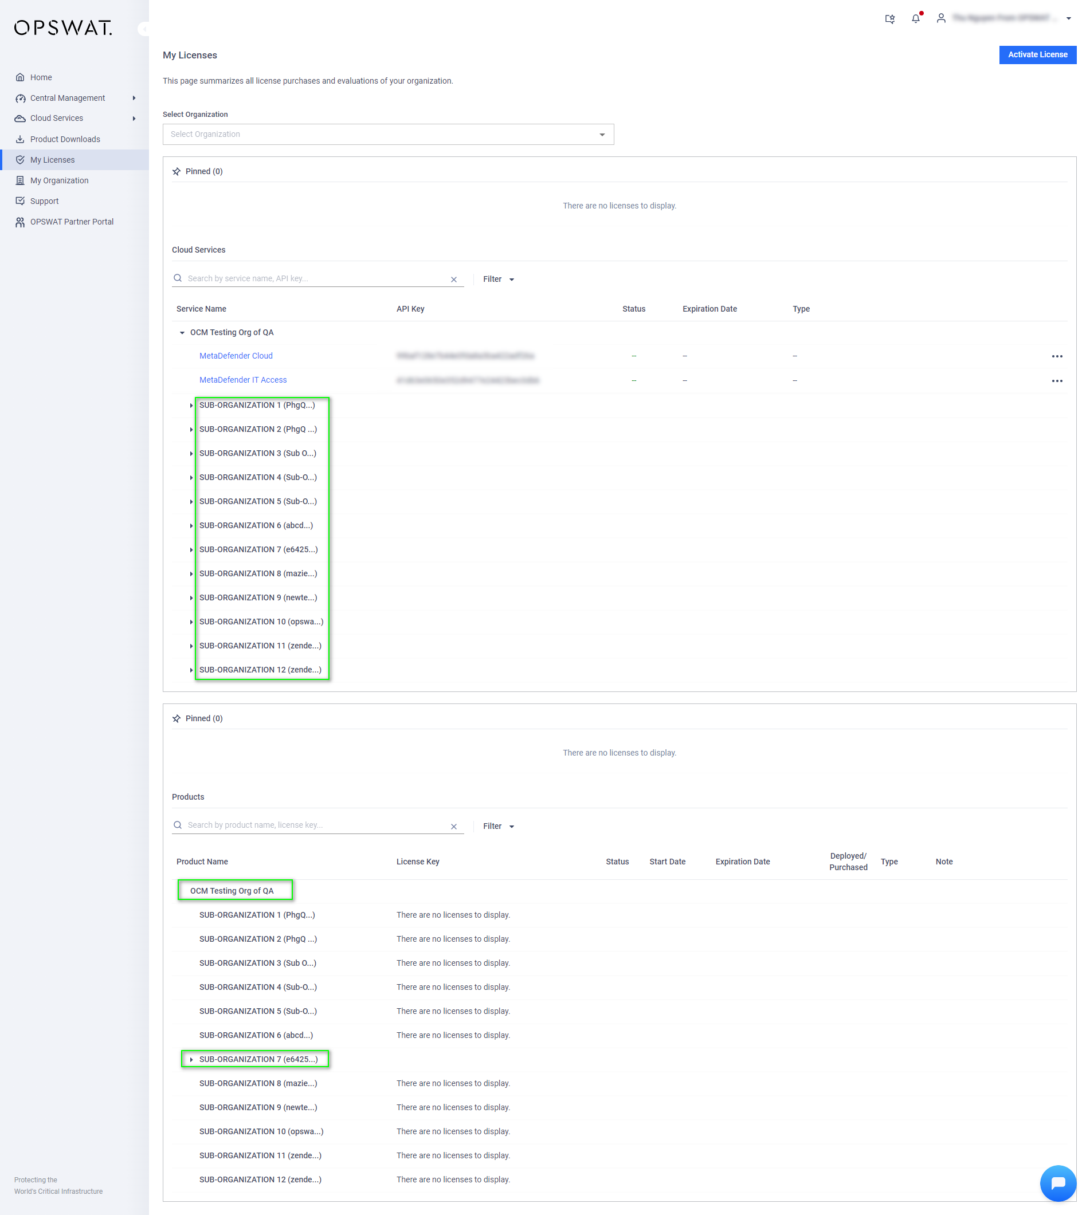Click the My Licenses shield icon

(x=19, y=160)
